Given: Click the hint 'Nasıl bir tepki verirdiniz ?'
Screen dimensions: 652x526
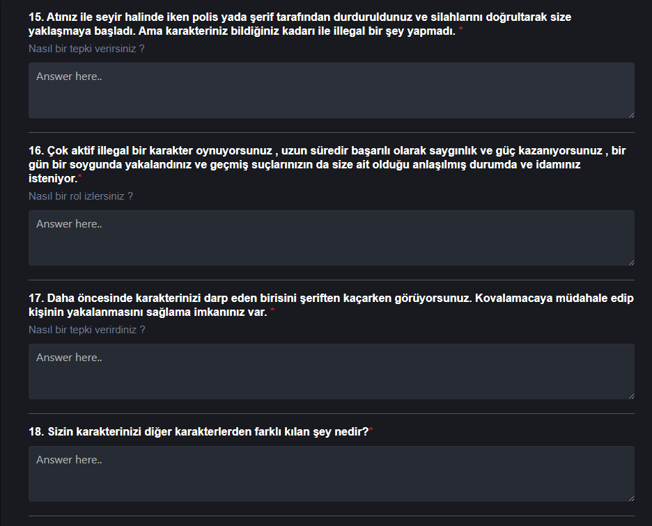Looking at the screenshot, I should 87,330.
